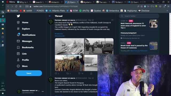Click the address bar URL
Viewport: 171px width, 96px height.
coord(56,6)
